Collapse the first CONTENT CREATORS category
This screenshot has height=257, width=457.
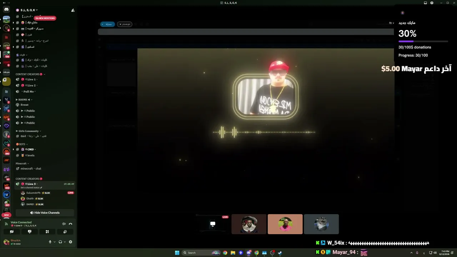(30, 74)
